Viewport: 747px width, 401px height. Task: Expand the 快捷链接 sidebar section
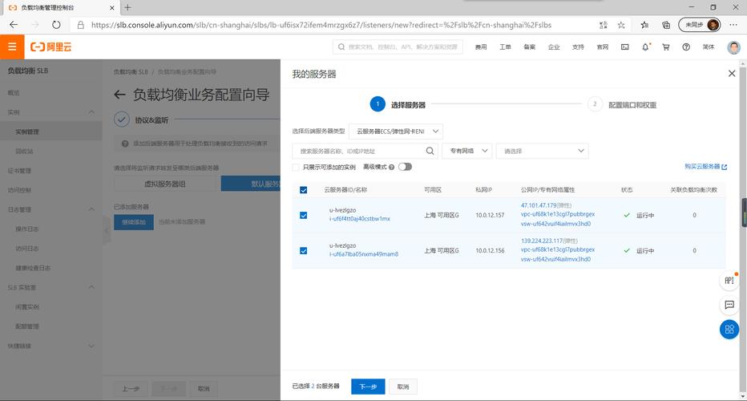[x=91, y=346]
